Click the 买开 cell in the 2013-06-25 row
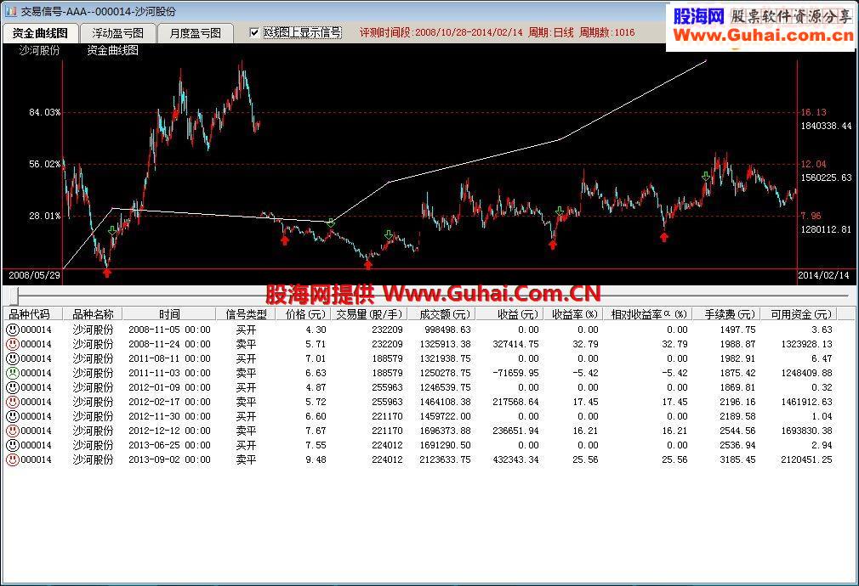Viewport: 859px width, 586px height. coord(246,445)
